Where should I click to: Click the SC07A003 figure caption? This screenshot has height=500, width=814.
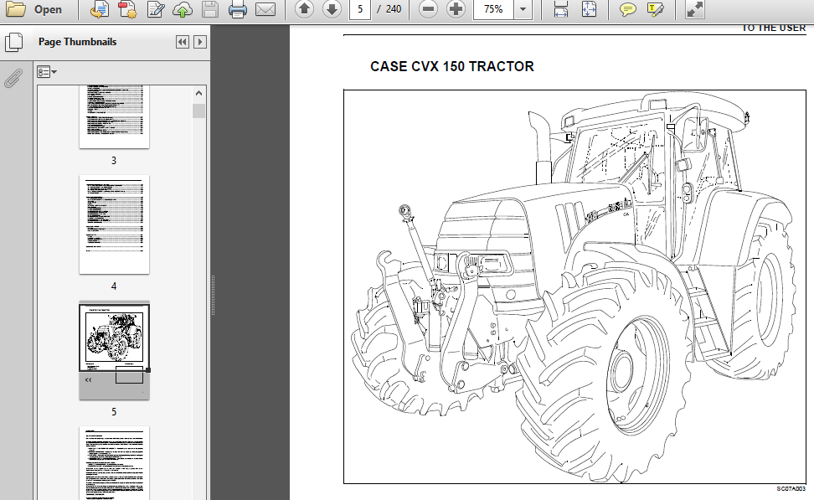[x=791, y=489]
